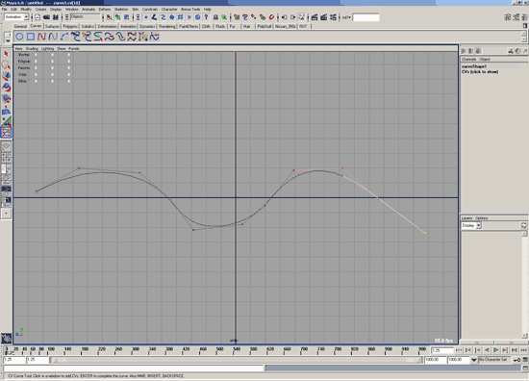The width and height of the screenshot is (529, 381).
Task: Click the New Scene icon
Action: pos(38,17)
